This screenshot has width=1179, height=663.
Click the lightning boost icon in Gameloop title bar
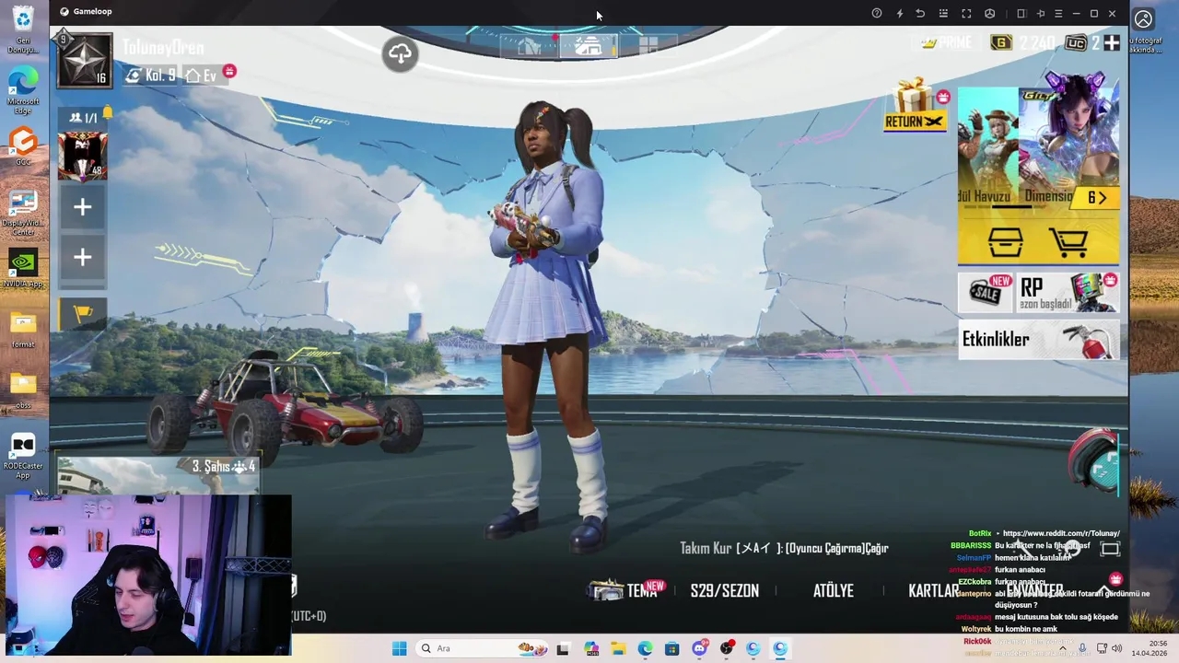click(900, 13)
